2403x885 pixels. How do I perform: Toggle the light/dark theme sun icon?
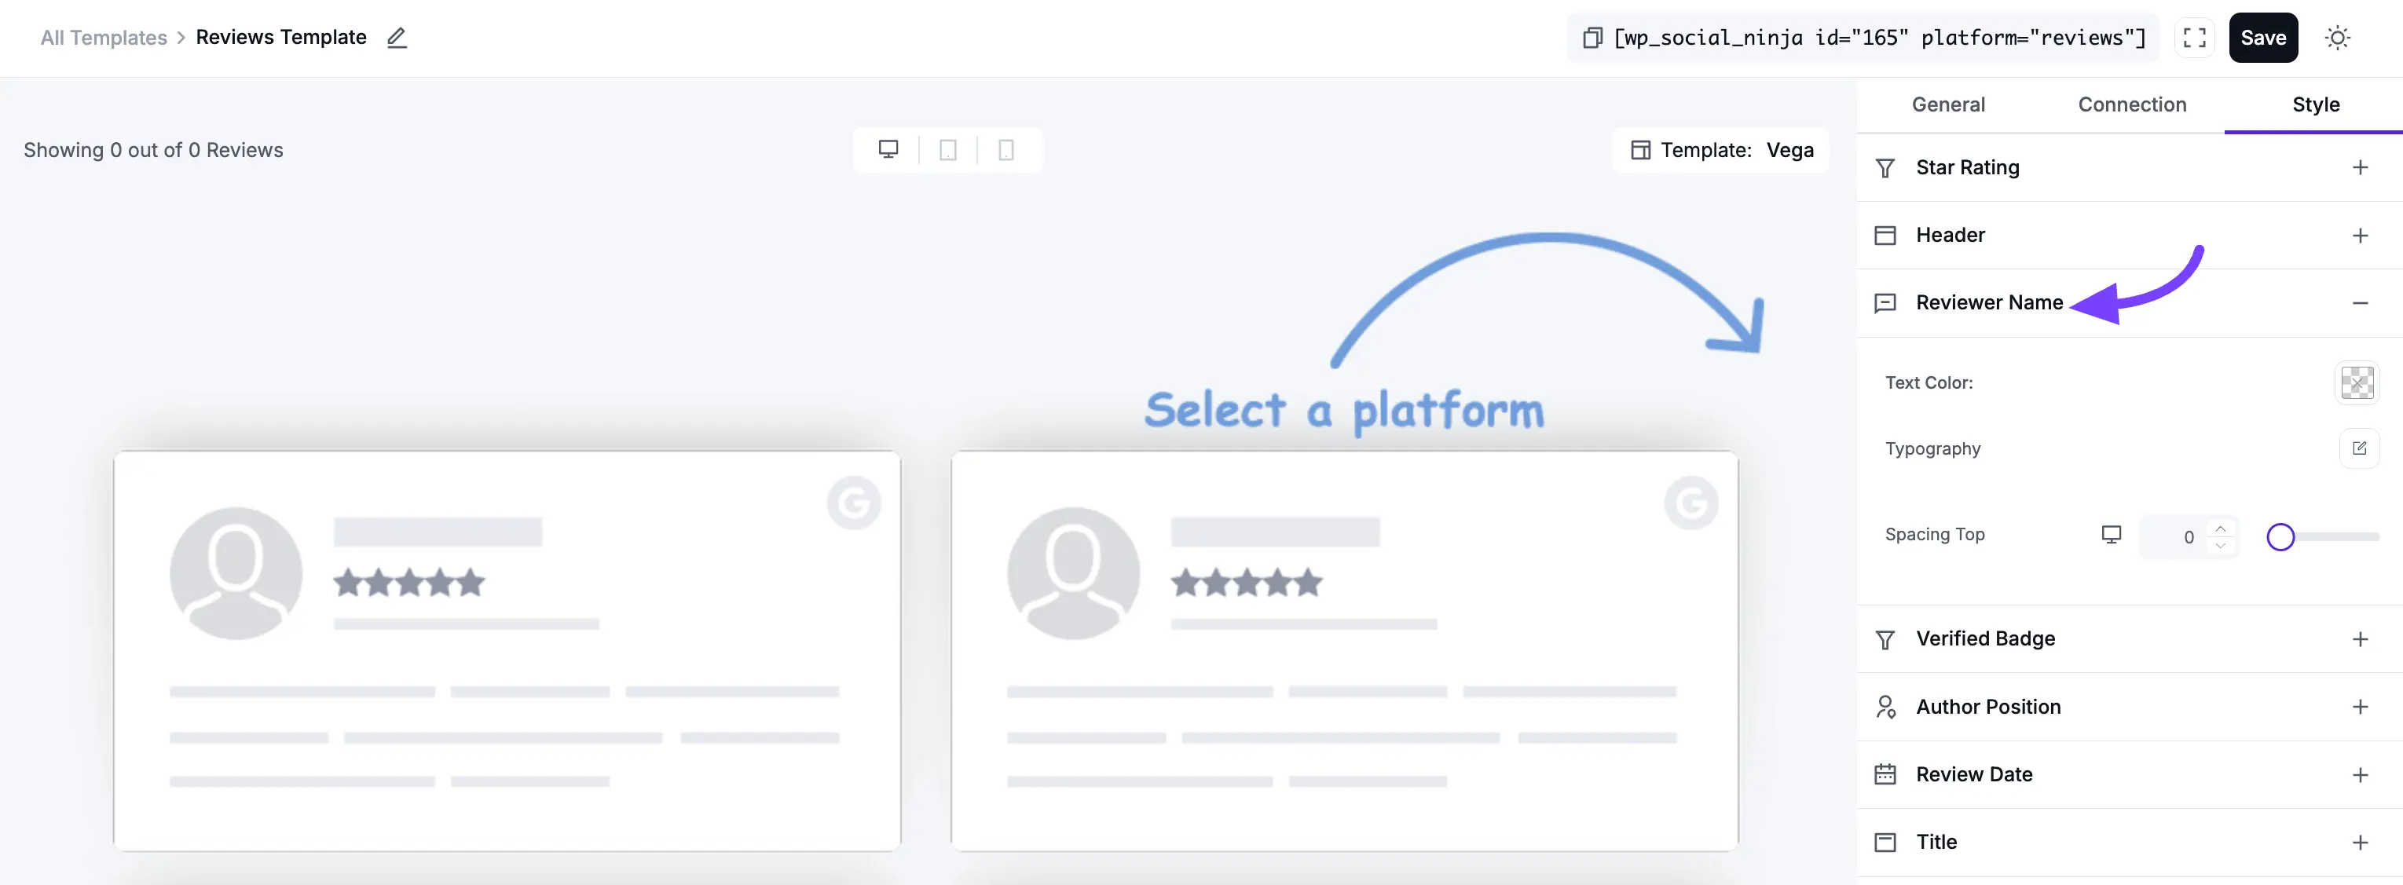[2338, 38]
